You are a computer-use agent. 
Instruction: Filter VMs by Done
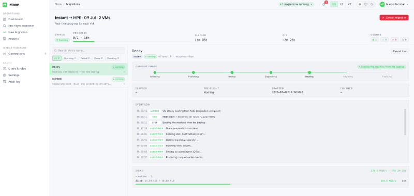(98, 58)
